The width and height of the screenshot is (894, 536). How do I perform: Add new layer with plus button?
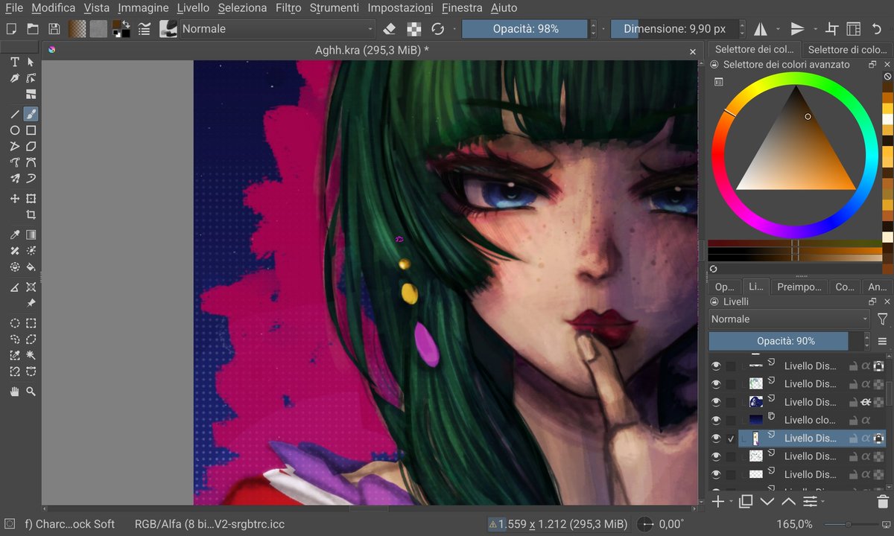717,502
